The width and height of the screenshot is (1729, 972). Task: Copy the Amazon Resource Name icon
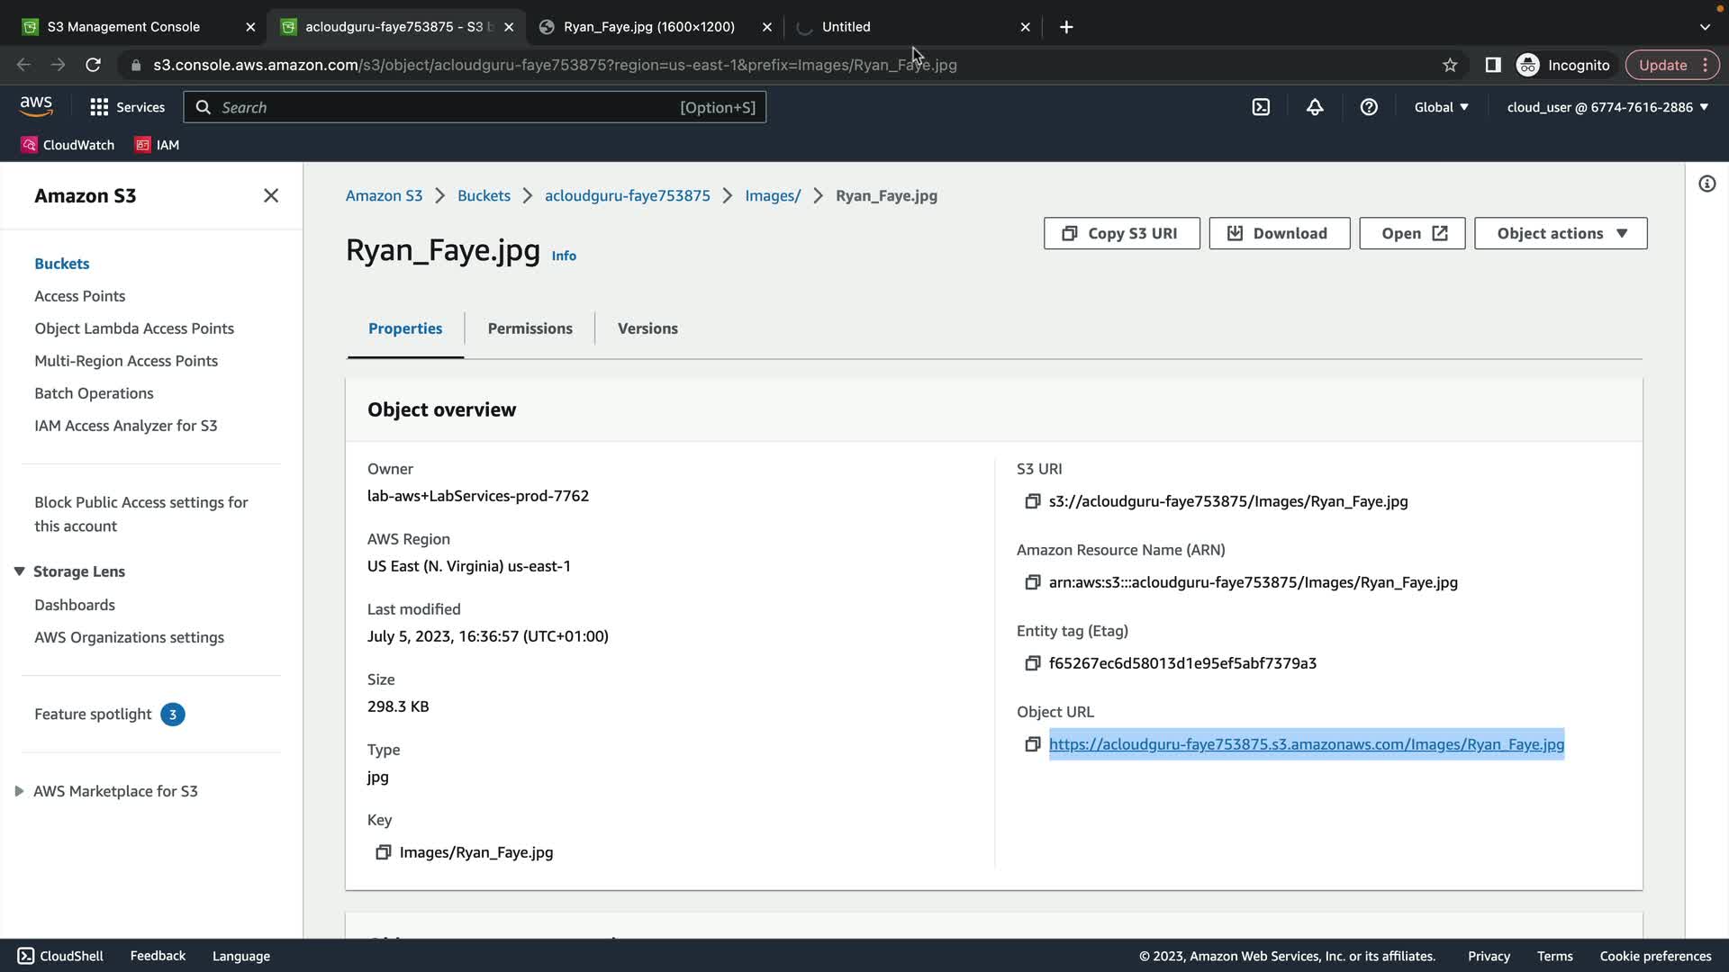pyautogui.click(x=1032, y=582)
